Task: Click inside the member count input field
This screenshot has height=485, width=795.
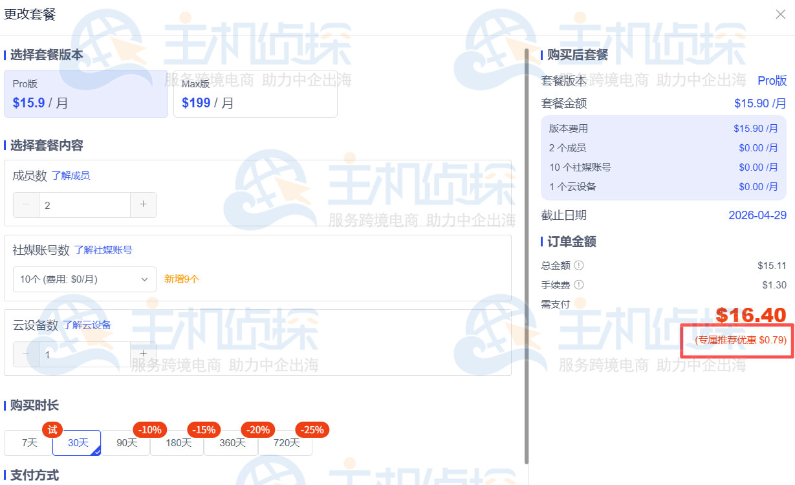Action: tap(84, 204)
